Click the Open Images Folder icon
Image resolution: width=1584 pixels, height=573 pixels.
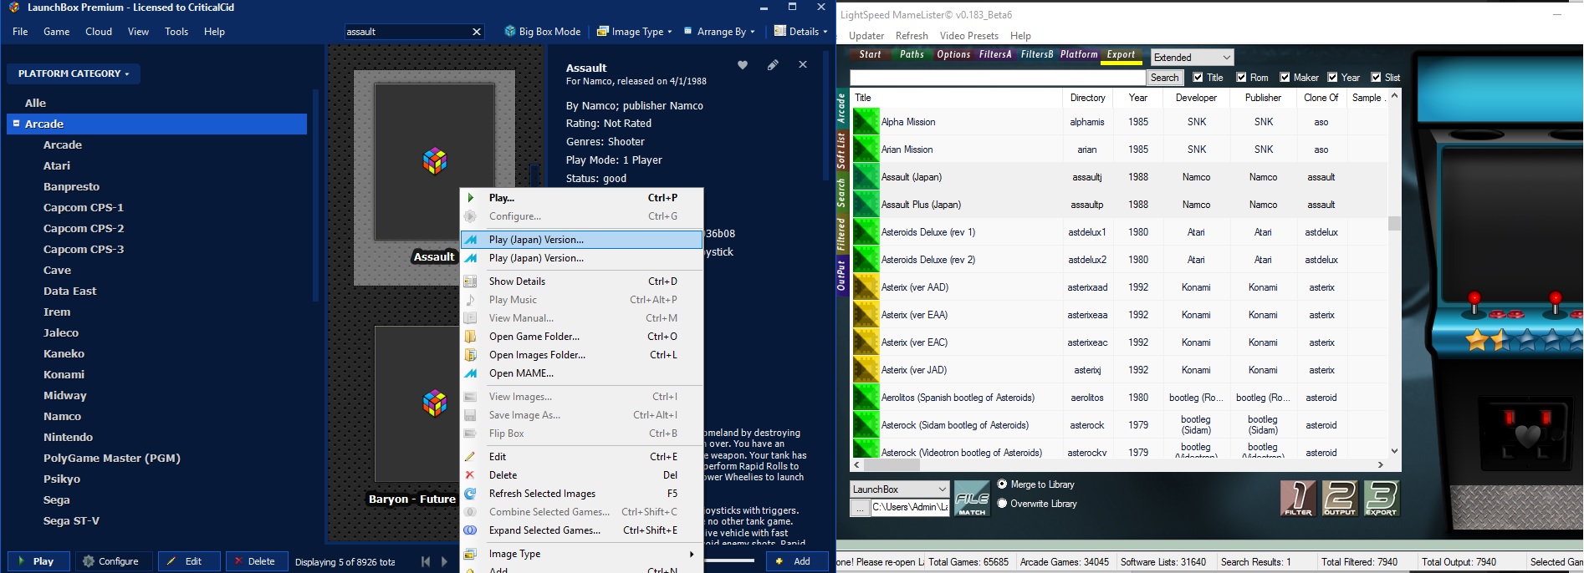point(471,355)
